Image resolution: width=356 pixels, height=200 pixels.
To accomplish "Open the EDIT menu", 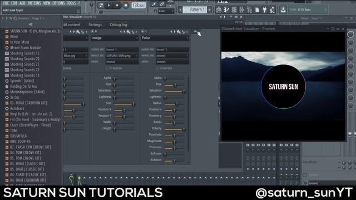I will tap(14, 3).
